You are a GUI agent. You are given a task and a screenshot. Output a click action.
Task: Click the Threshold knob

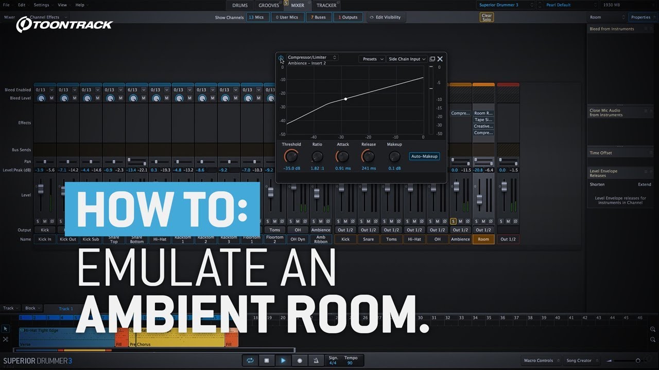click(x=291, y=157)
